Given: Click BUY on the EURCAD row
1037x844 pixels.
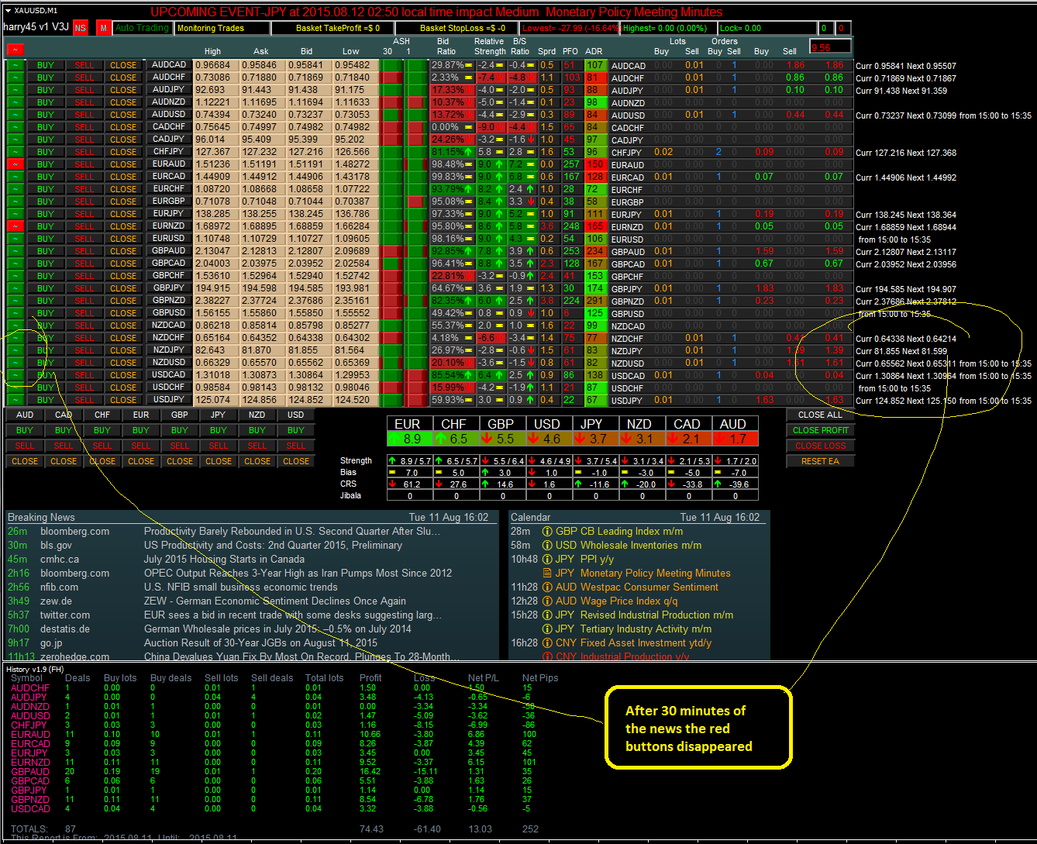Looking at the screenshot, I should coord(46,177).
